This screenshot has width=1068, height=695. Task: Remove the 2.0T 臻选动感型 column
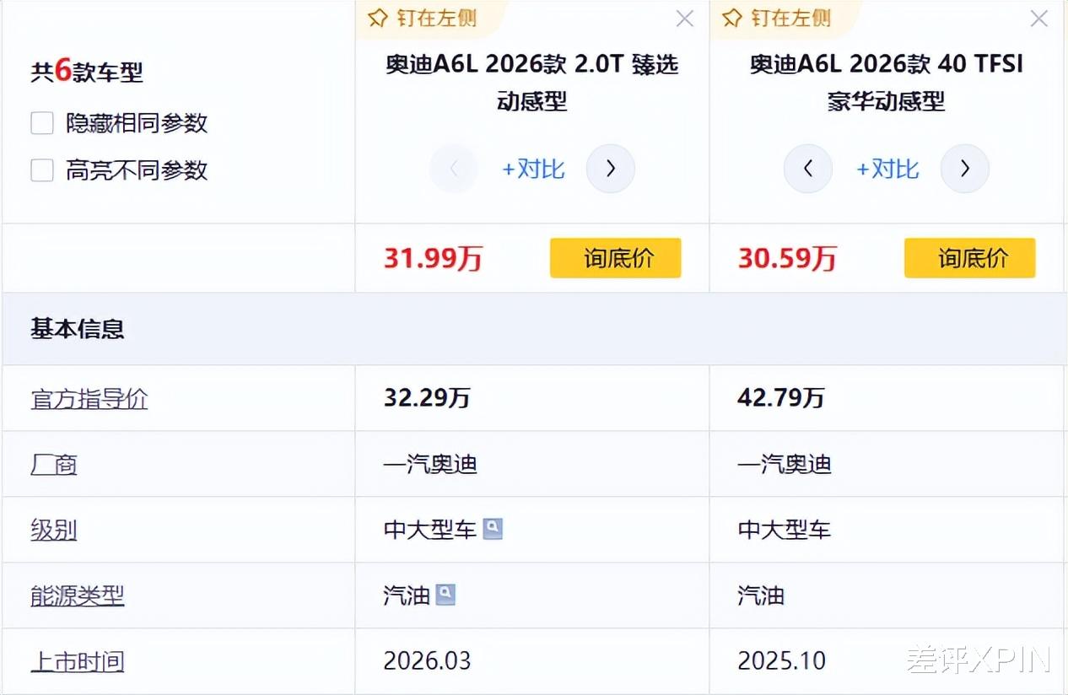coord(685,19)
